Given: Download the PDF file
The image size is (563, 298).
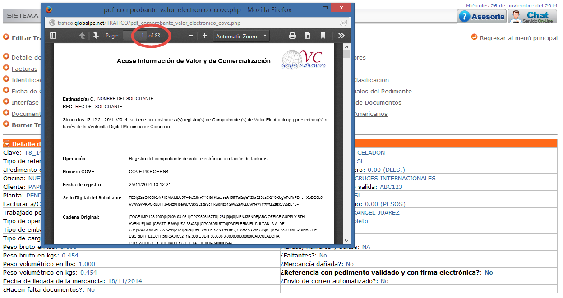Looking at the screenshot, I should point(308,36).
